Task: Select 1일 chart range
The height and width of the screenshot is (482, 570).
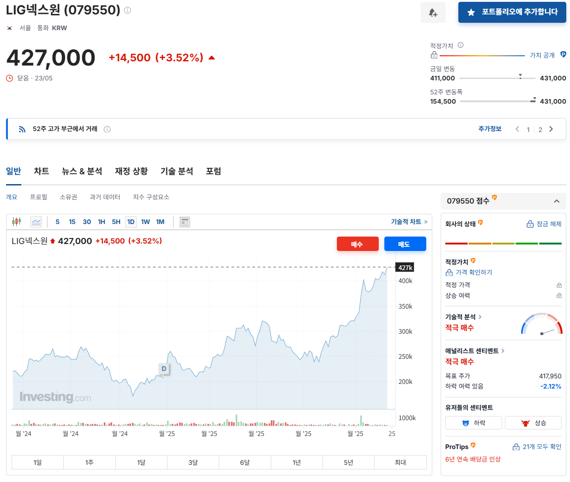Action: click(38, 462)
